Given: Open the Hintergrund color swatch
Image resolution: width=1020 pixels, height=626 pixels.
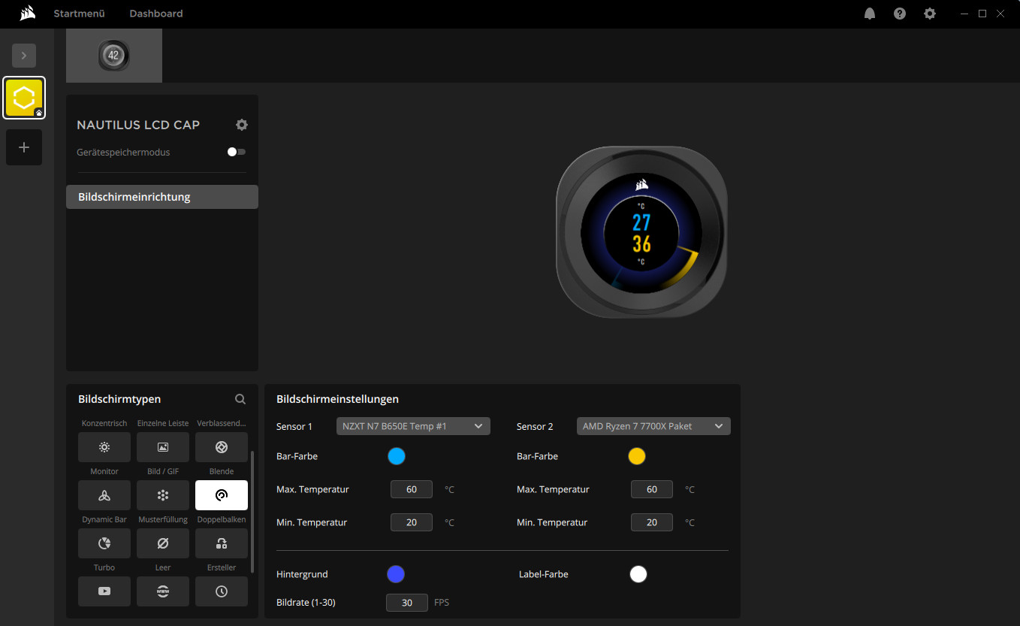Looking at the screenshot, I should [x=396, y=574].
